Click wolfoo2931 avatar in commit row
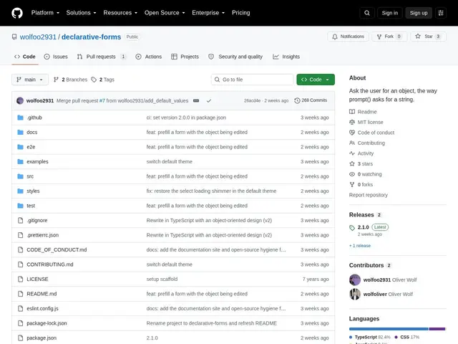Screen dimensions: 458x344 20,100
